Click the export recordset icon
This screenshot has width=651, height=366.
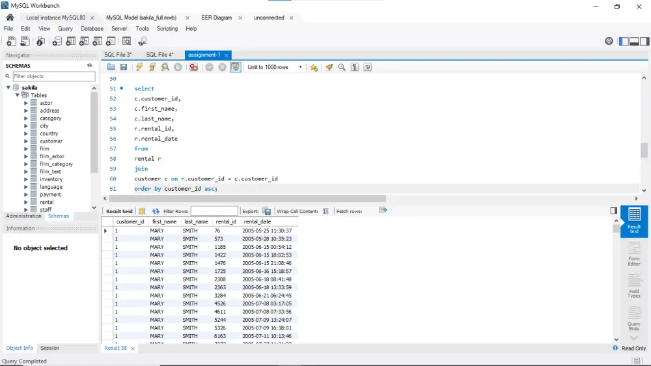(x=267, y=211)
